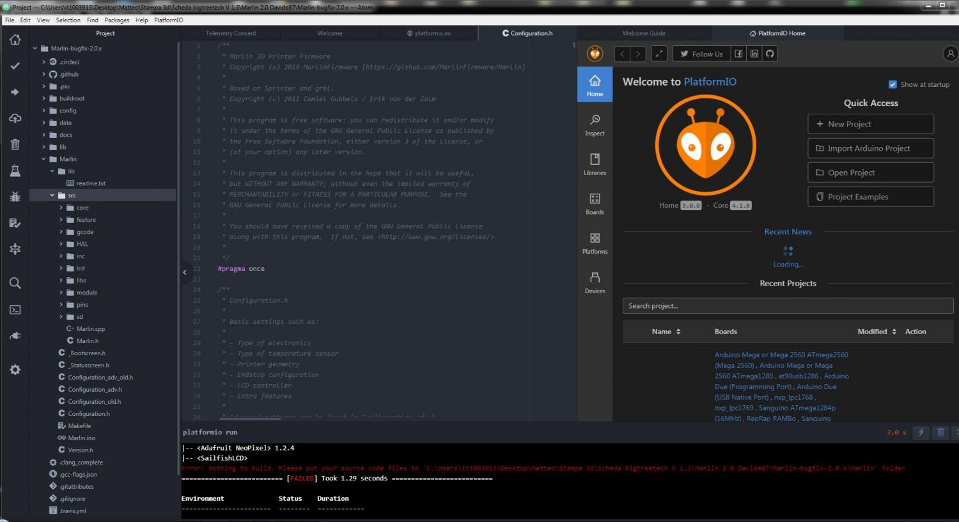
Task: Click the Follow Us Twitter button
Action: coord(701,54)
